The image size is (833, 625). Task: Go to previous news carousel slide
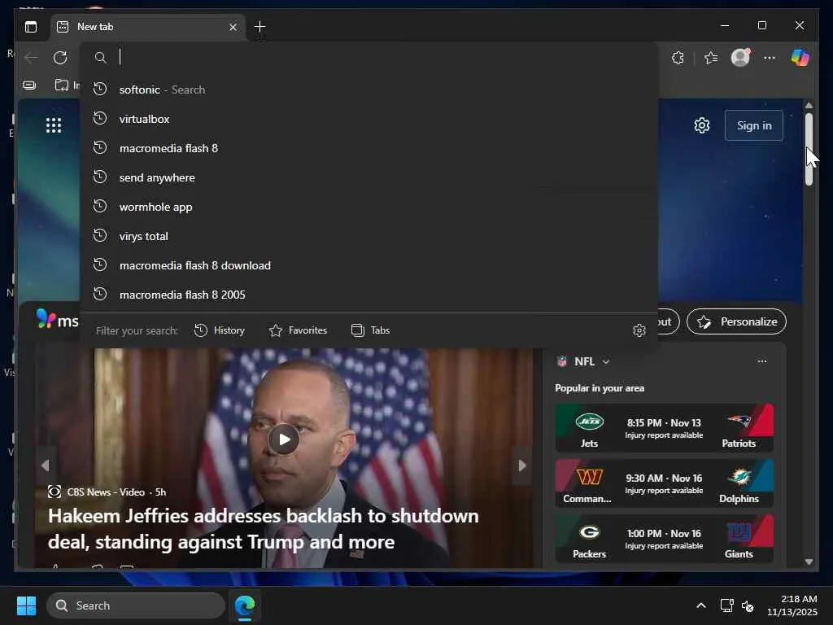click(x=46, y=465)
